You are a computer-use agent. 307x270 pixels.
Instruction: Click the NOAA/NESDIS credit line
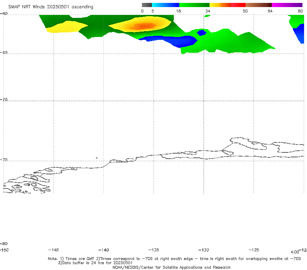171,268
